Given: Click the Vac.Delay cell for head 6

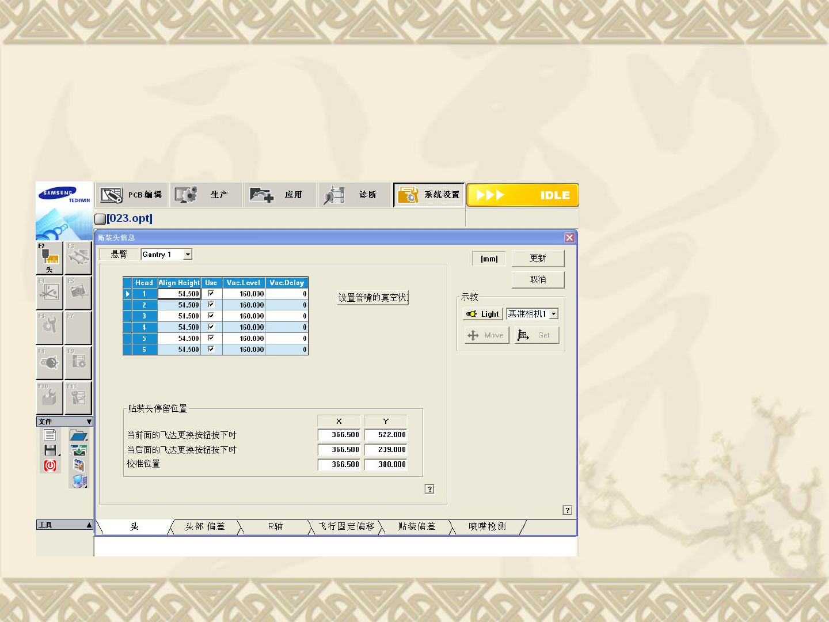Looking at the screenshot, I should (287, 350).
